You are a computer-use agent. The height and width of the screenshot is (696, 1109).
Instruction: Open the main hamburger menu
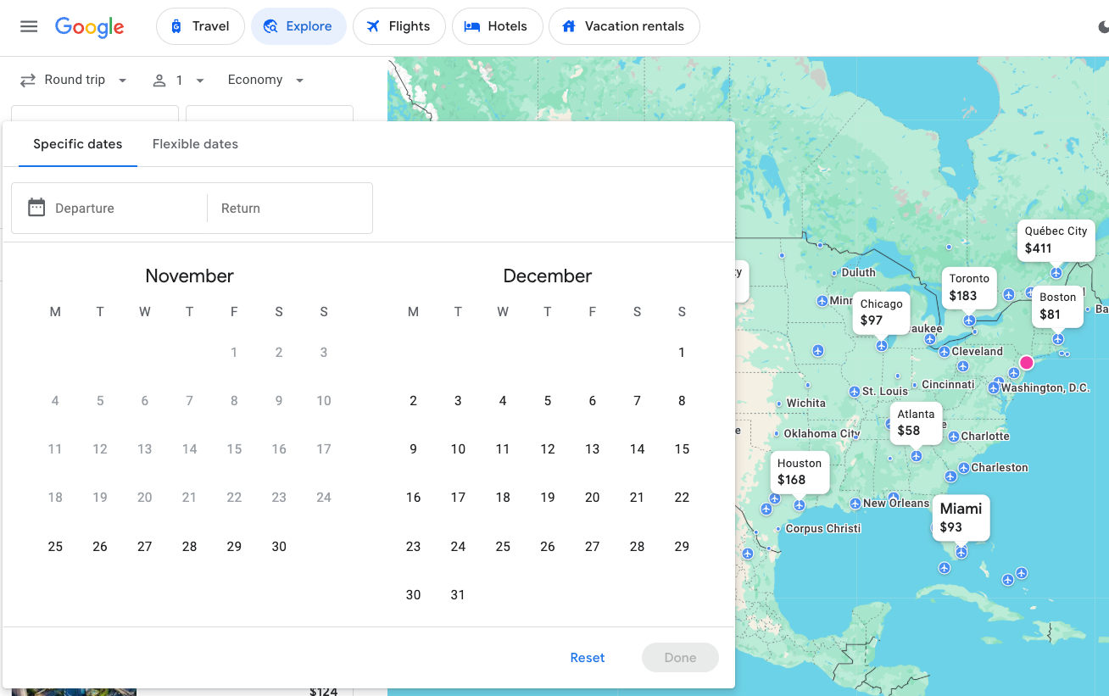29,26
